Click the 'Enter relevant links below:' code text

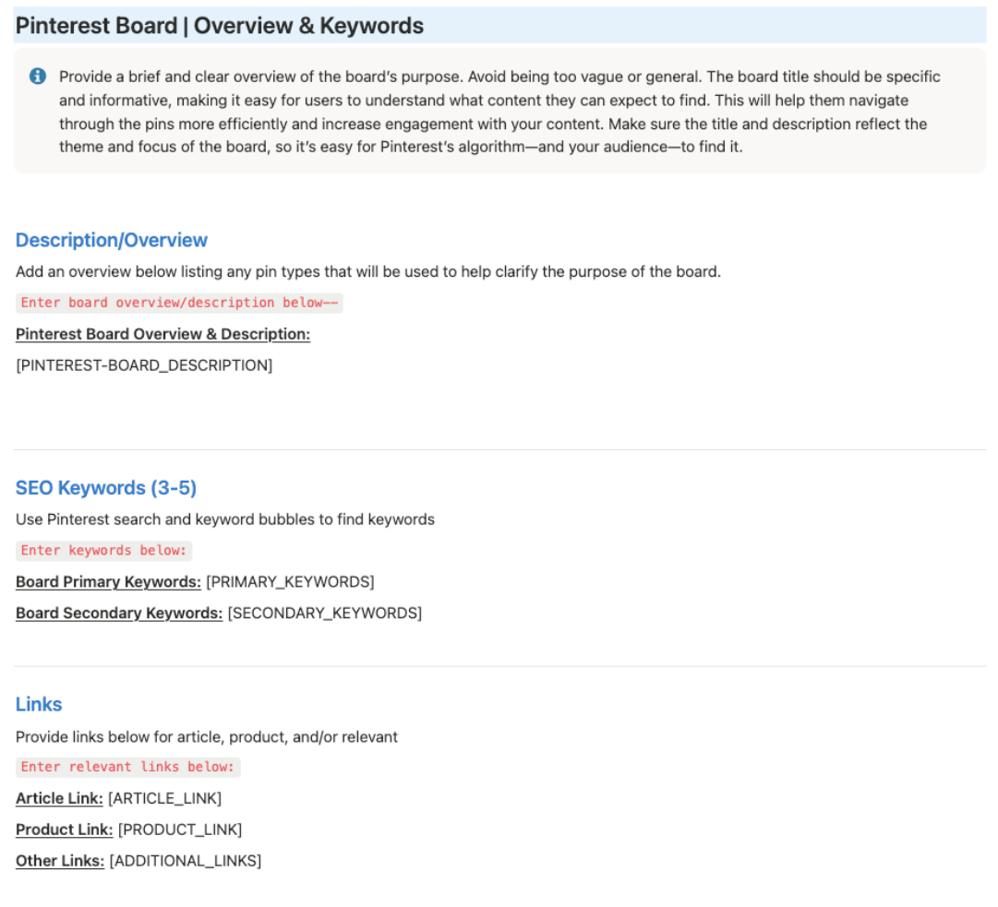128,767
